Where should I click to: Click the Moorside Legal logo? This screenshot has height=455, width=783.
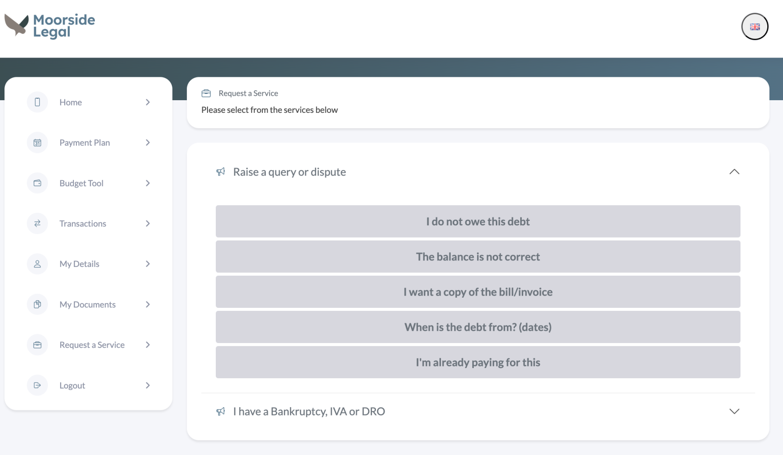(x=50, y=25)
